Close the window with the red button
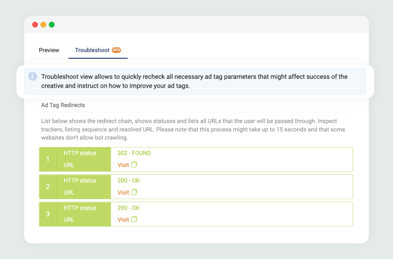 35,25
